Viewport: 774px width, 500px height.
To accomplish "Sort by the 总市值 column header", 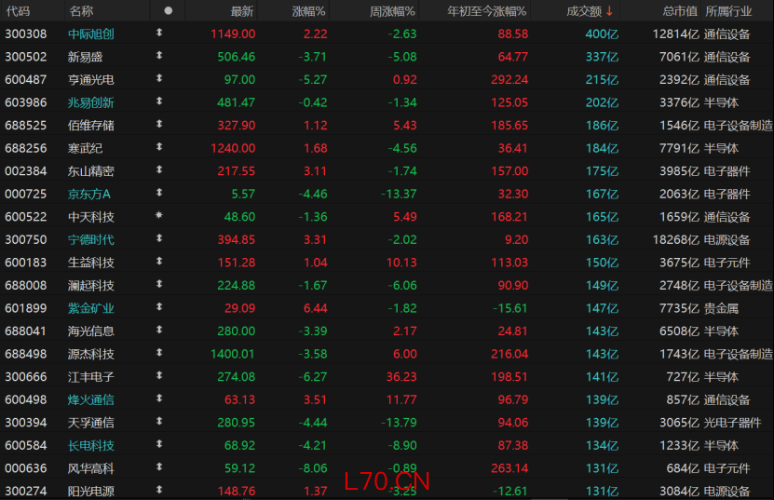I will click(x=680, y=11).
